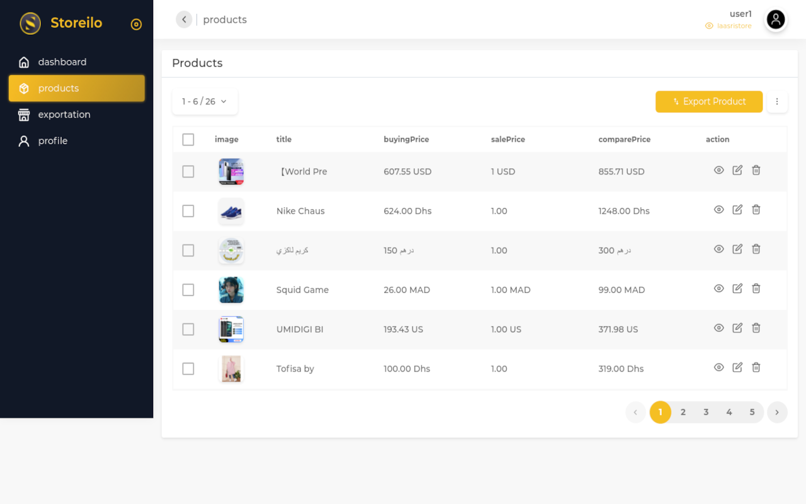Click the Storeilo logo icon
The width and height of the screenshot is (806, 504).
click(30, 23)
